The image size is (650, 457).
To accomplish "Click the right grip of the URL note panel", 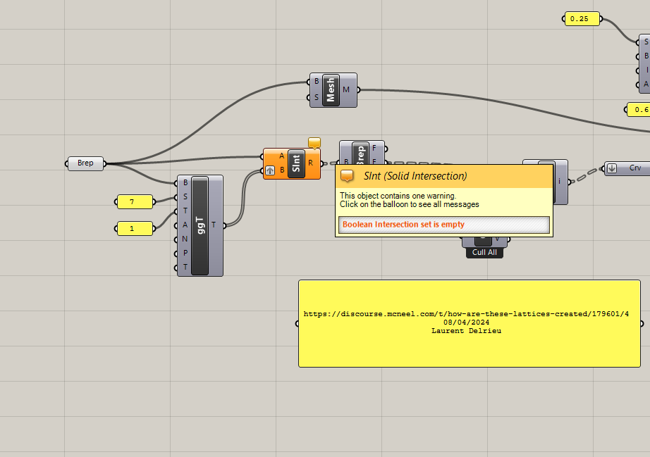I will tap(642, 324).
